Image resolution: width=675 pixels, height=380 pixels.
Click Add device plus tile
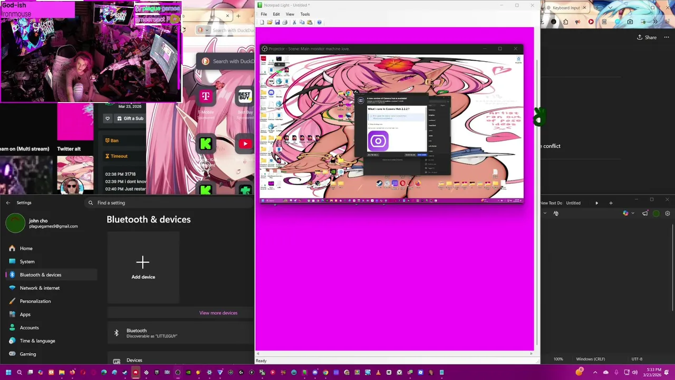point(143,268)
